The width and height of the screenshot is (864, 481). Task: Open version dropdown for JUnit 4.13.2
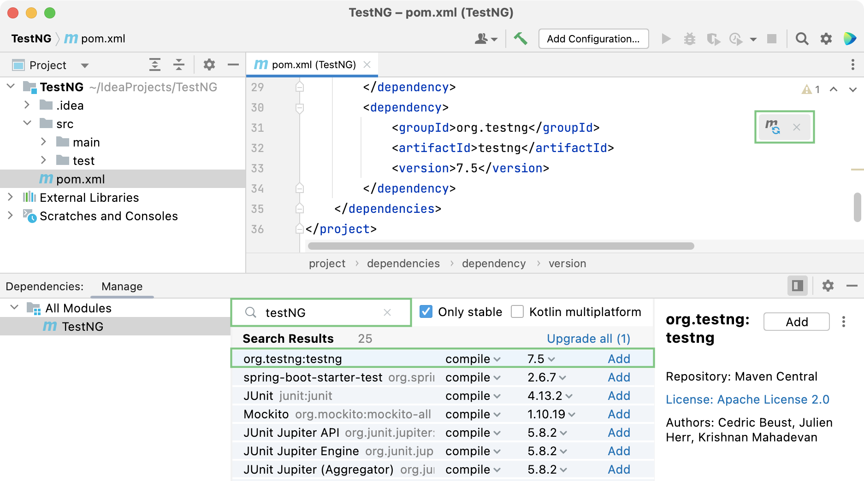(550, 396)
